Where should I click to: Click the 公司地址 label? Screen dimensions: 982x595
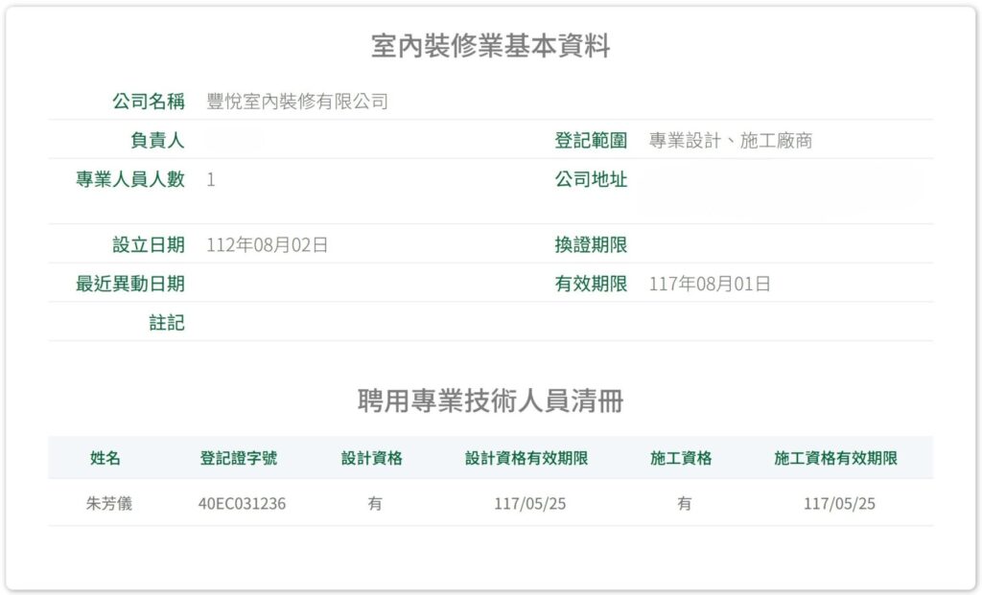click(591, 179)
